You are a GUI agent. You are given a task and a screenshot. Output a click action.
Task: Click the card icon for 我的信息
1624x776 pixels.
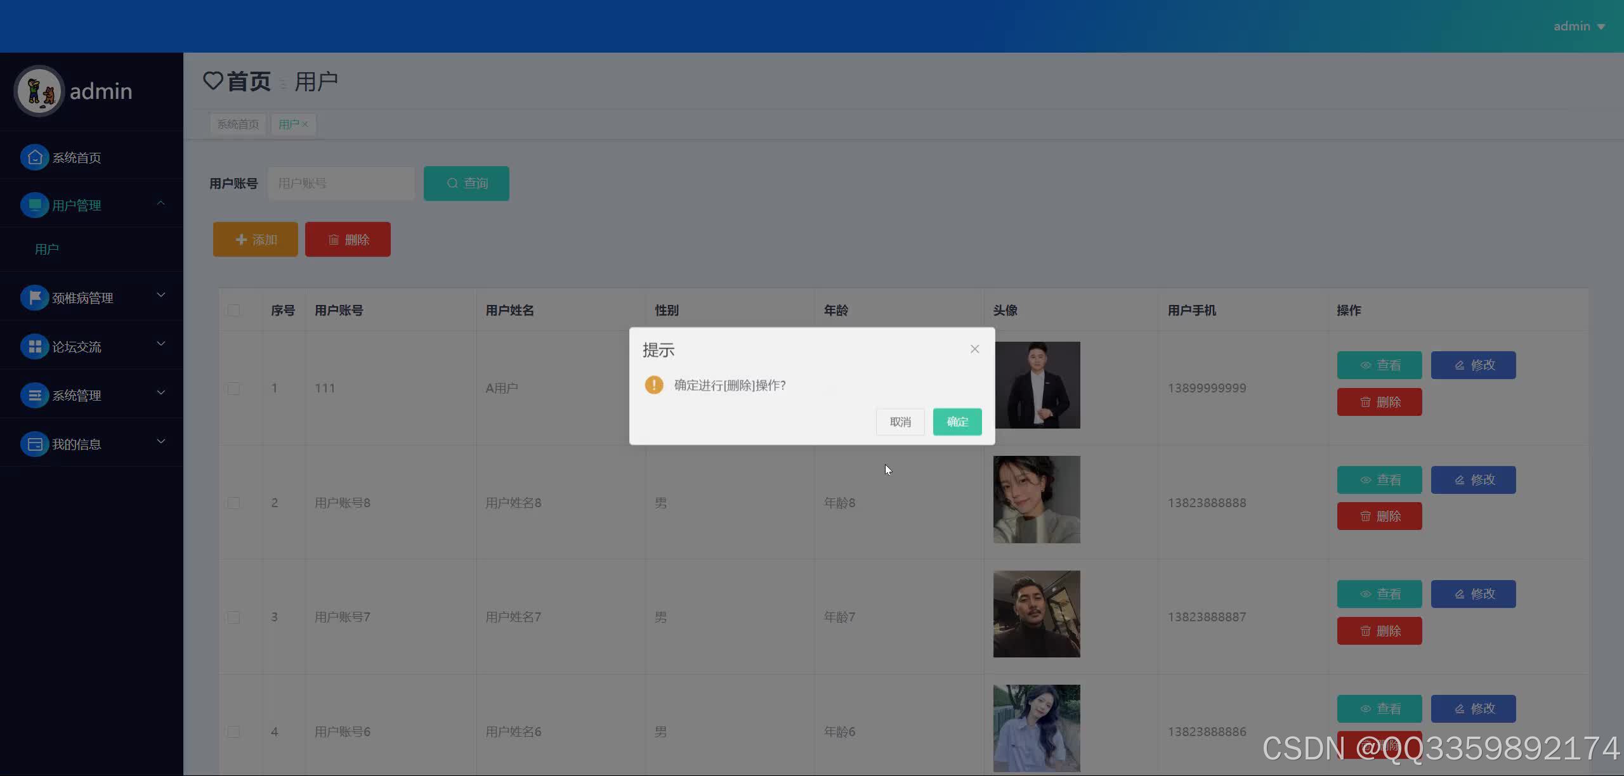click(x=35, y=444)
